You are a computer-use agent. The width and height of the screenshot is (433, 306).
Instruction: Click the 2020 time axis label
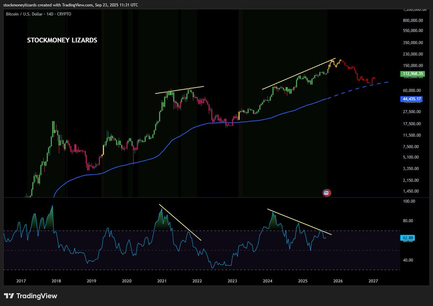pyautogui.click(x=127, y=281)
